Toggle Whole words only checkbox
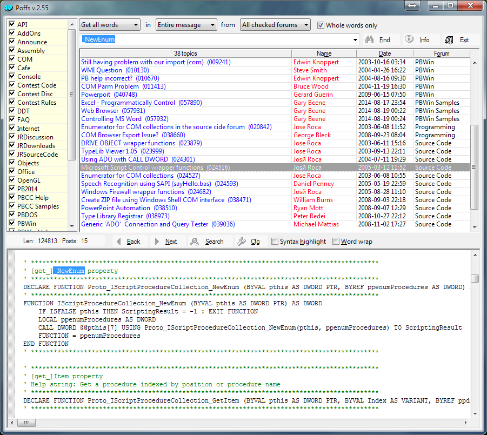Screen dimensions: 487x435 coord(321,25)
